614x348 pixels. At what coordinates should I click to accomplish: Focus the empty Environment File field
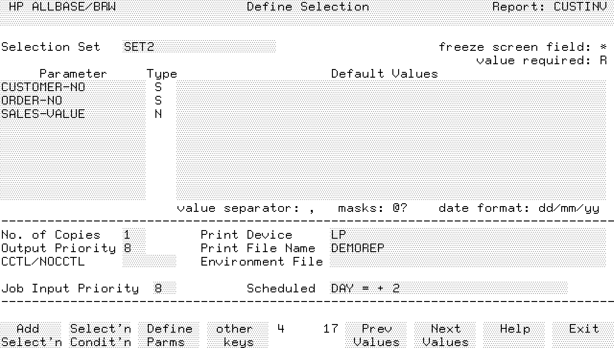tap(467, 262)
